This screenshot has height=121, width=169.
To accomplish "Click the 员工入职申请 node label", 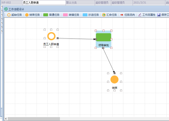I will coord(51,44).
